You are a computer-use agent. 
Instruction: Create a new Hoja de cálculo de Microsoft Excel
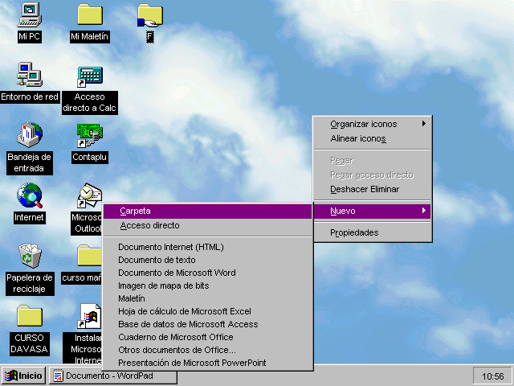pyautogui.click(x=207, y=311)
